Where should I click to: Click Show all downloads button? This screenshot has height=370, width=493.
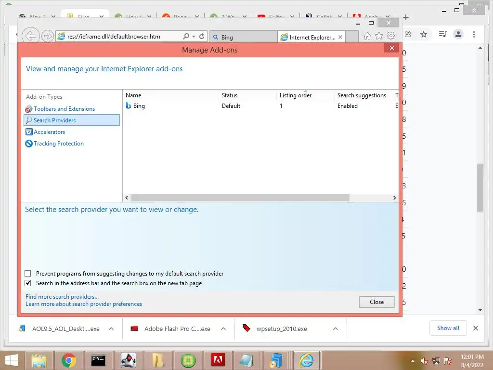[448, 328]
